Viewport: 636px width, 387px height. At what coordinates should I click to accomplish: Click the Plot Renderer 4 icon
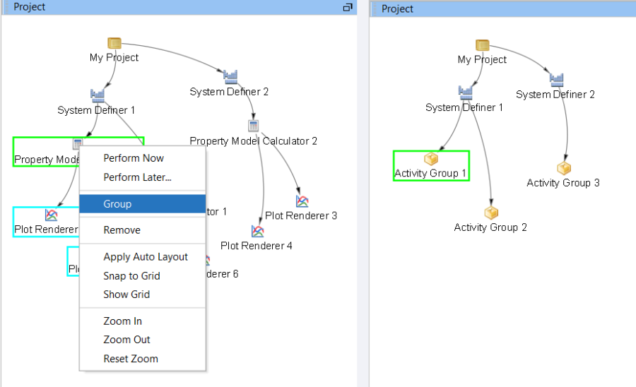257,231
